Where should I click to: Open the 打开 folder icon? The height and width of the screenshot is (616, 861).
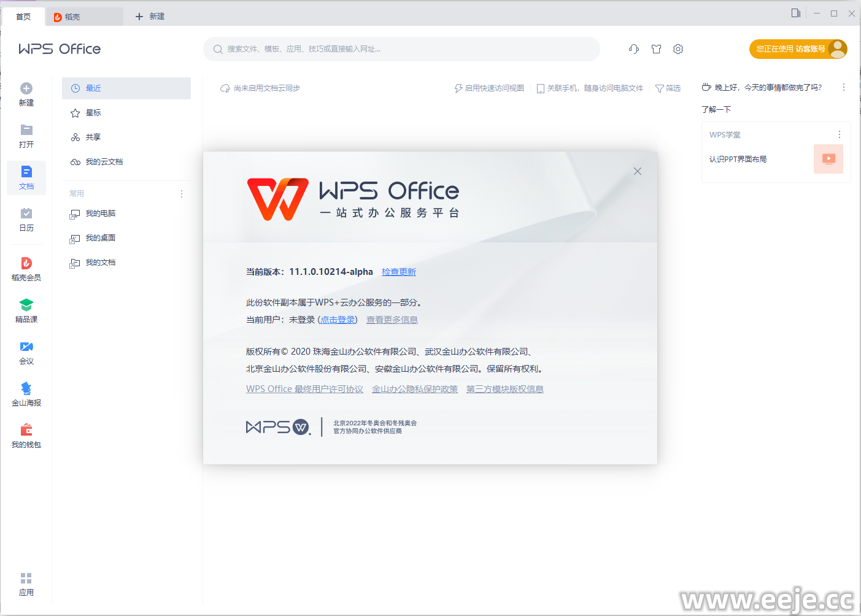tap(26, 129)
